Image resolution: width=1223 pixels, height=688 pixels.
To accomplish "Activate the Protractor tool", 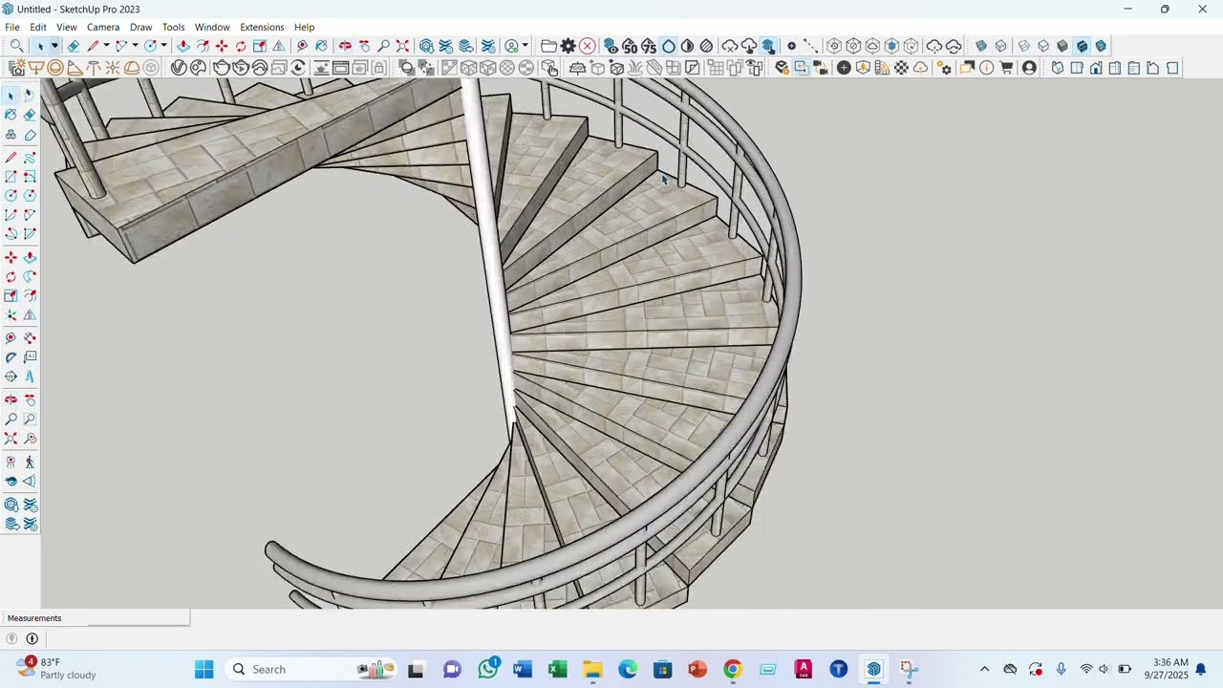I will [x=11, y=357].
